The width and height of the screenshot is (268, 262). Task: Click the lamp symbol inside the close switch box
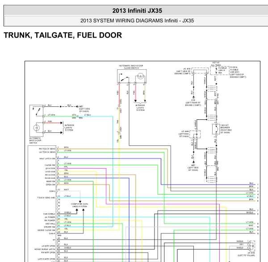point(141,76)
